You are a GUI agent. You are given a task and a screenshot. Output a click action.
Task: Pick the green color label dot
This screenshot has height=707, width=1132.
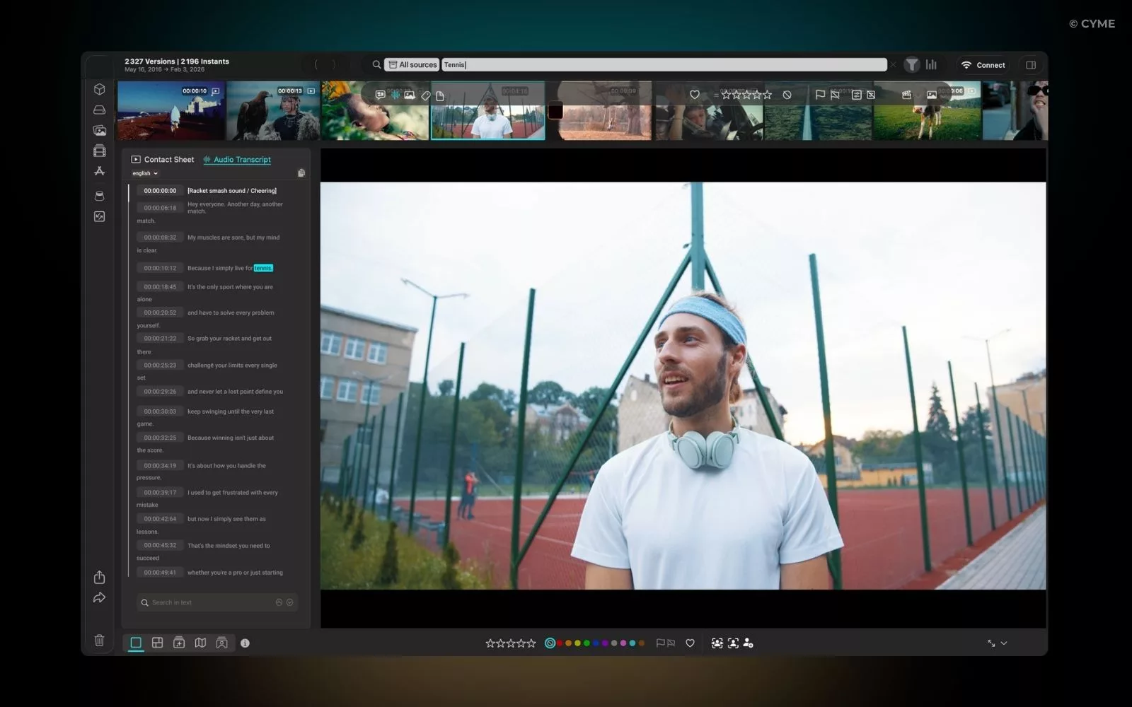[587, 643]
